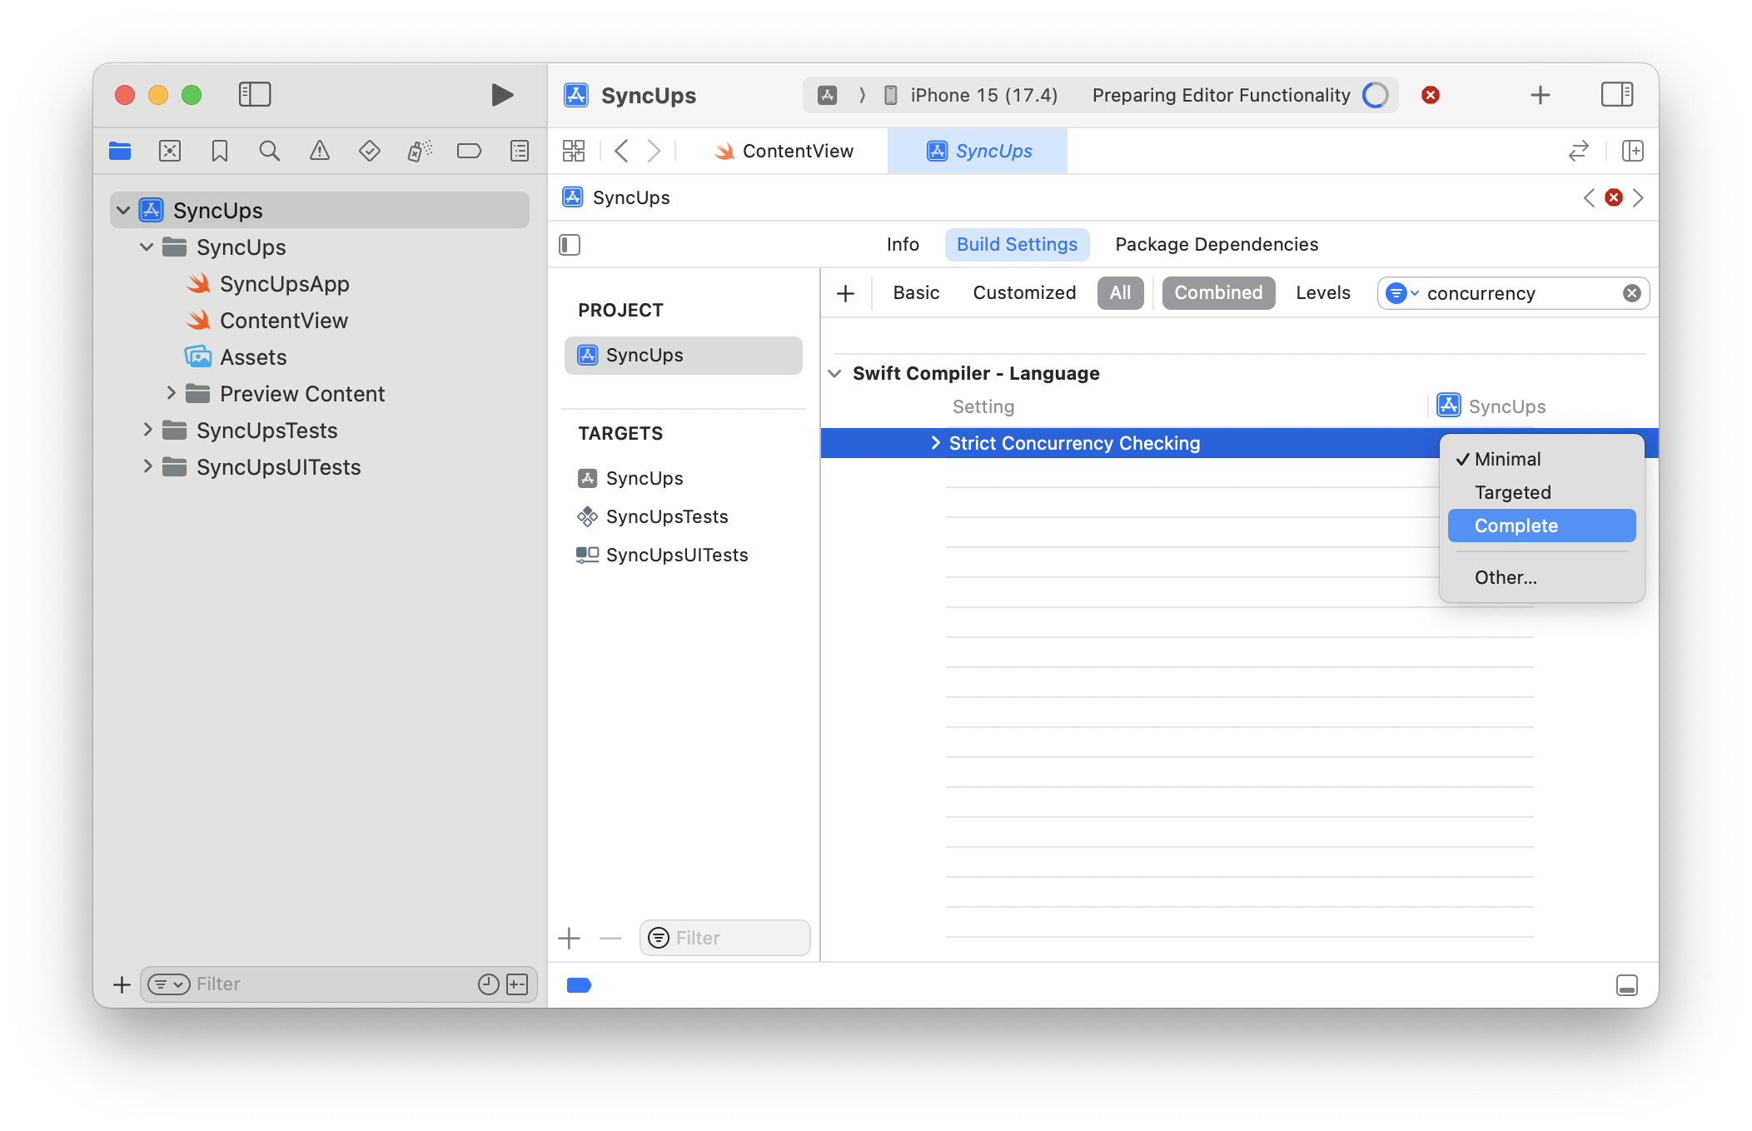Select the SyncUpsUITests target

[676, 555]
